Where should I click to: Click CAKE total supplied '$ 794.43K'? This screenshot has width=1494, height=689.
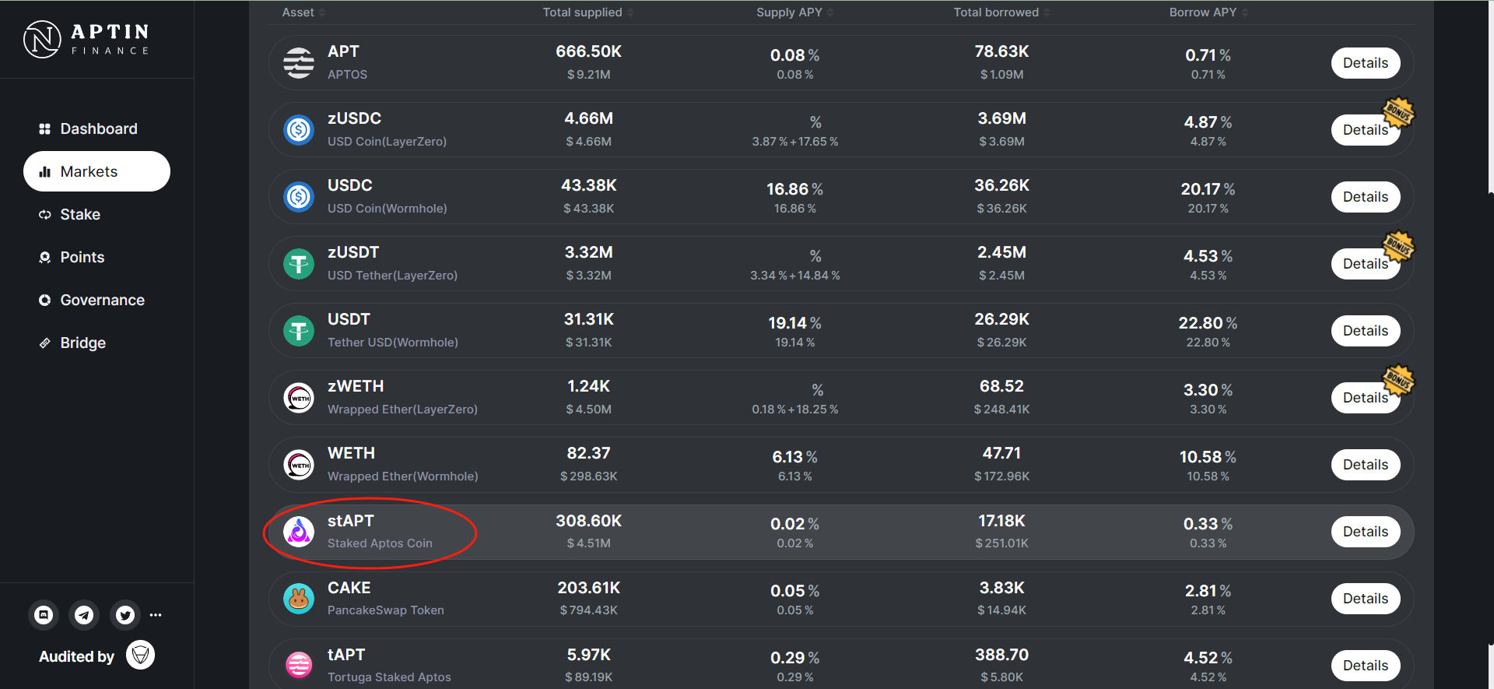pyautogui.click(x=588, y=610)
